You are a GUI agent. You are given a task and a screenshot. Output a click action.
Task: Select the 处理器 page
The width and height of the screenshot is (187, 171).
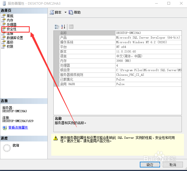tap(11, 25)
